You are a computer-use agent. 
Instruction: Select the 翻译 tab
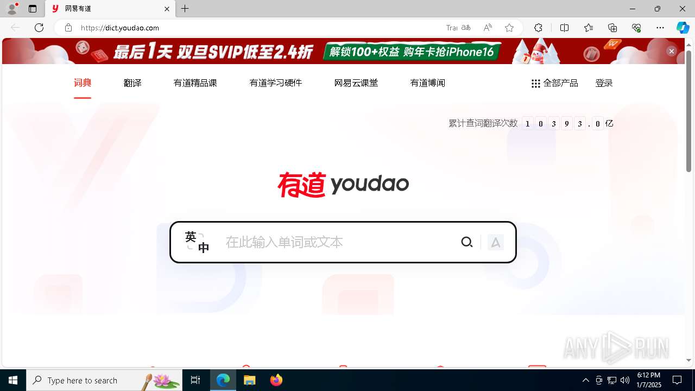[x=132, y=83]
